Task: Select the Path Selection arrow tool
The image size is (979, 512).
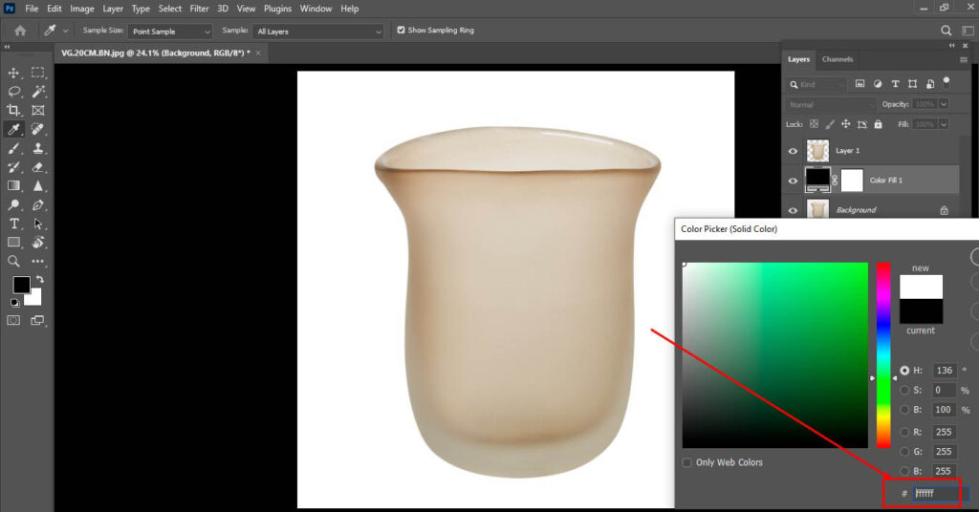Action: [38, 224]
